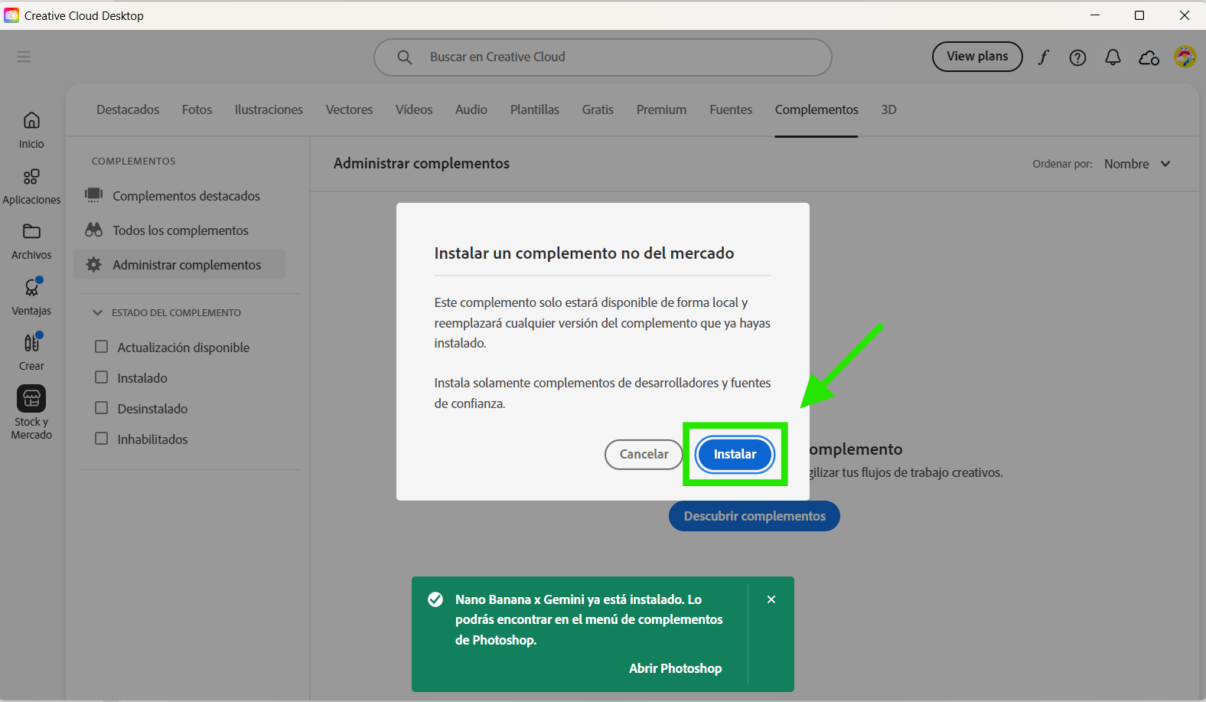Screen dimensions: 1206x702
Task: Switch to the Destacados tab
Action: [x=128, y=109]
